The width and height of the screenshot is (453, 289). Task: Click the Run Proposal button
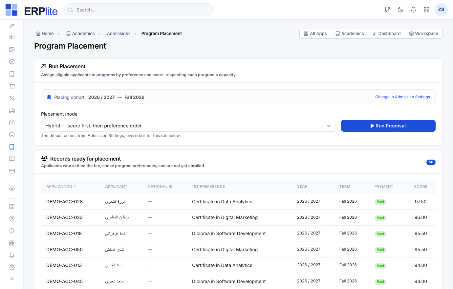click(388, 126)
